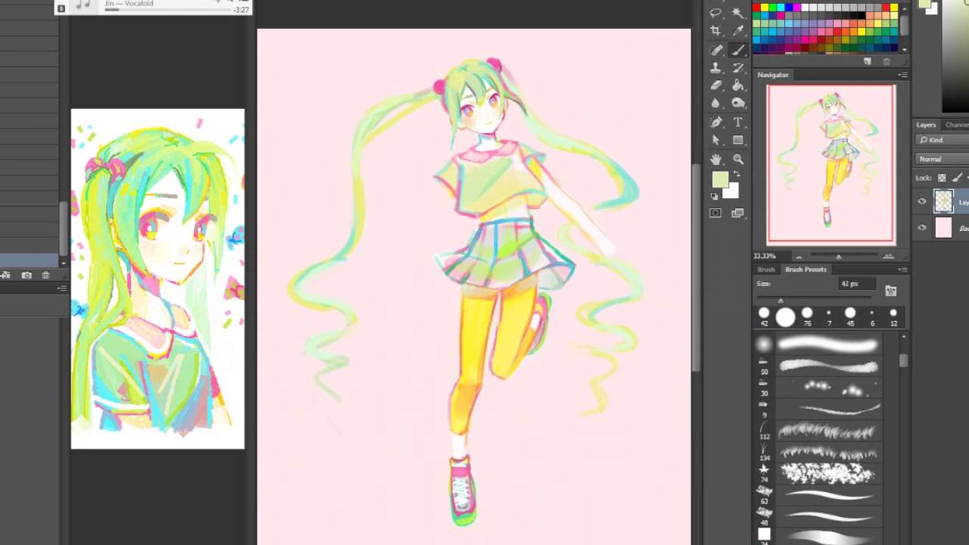Switch to the Channels tab

[x=957, y=125]
